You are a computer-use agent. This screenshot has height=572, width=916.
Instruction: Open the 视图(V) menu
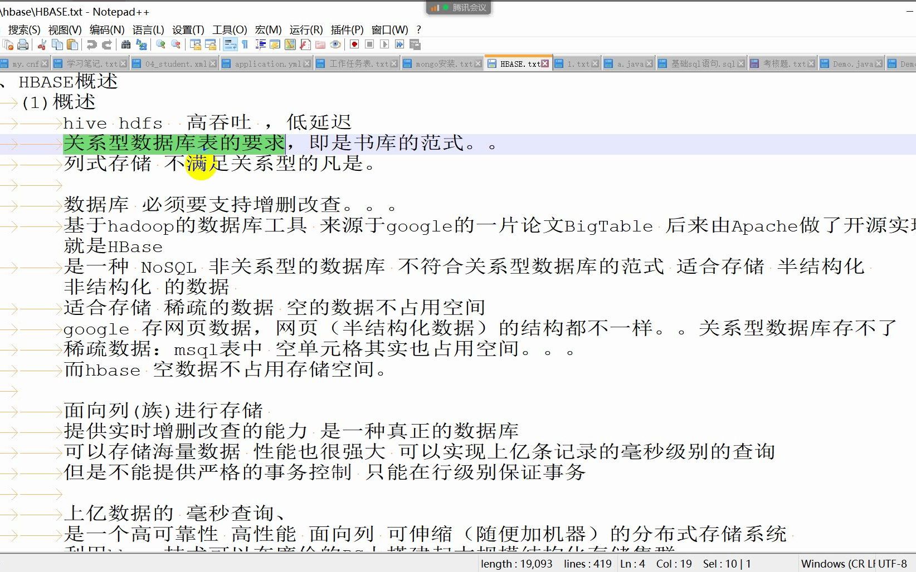coord(65,29)
